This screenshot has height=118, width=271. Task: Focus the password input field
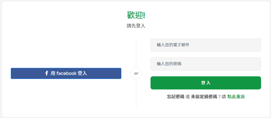(x=206, y=64)
